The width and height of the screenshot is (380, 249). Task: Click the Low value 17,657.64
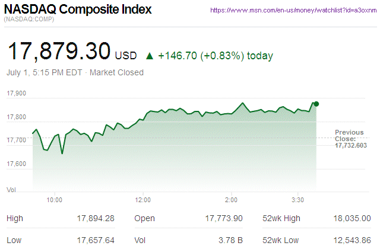95,240
